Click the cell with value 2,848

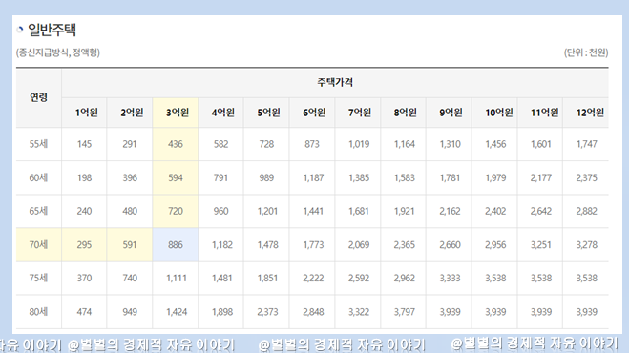tap(312, 312)
